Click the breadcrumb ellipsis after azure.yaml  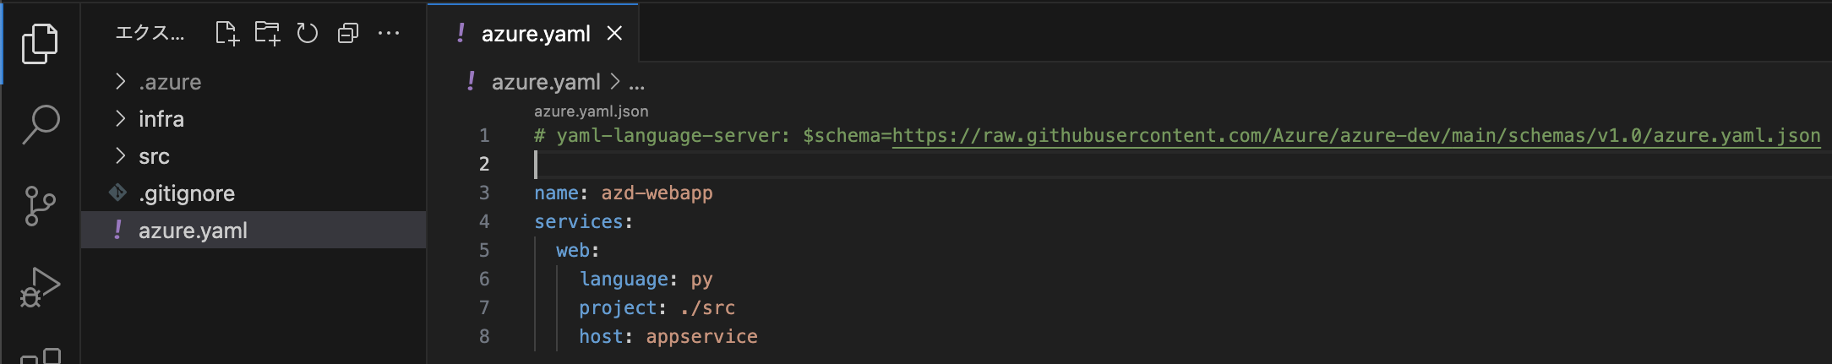point(636,83)
